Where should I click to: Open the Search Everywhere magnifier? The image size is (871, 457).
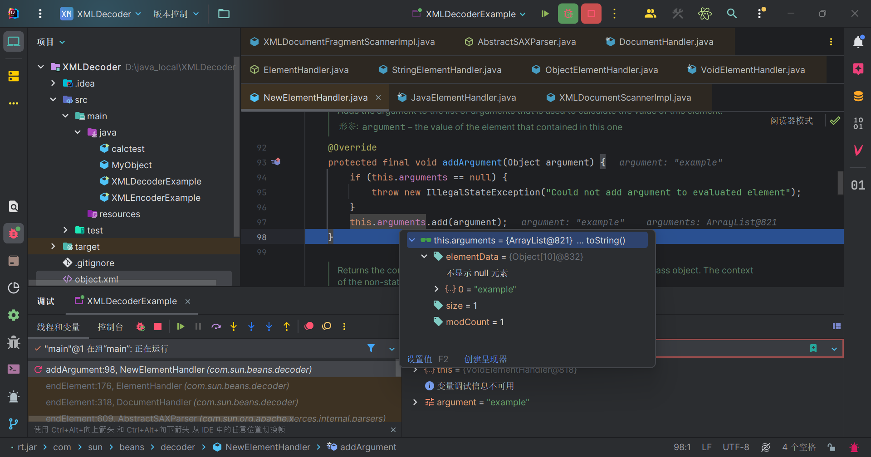[732, 14]
